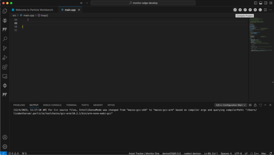Open Run and Debug in activity bar
This screenshot has height=155, width=274.
(x=5, y=57)
